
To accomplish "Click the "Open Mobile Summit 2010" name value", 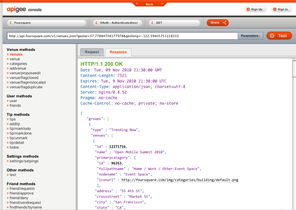I will point(140,152).
